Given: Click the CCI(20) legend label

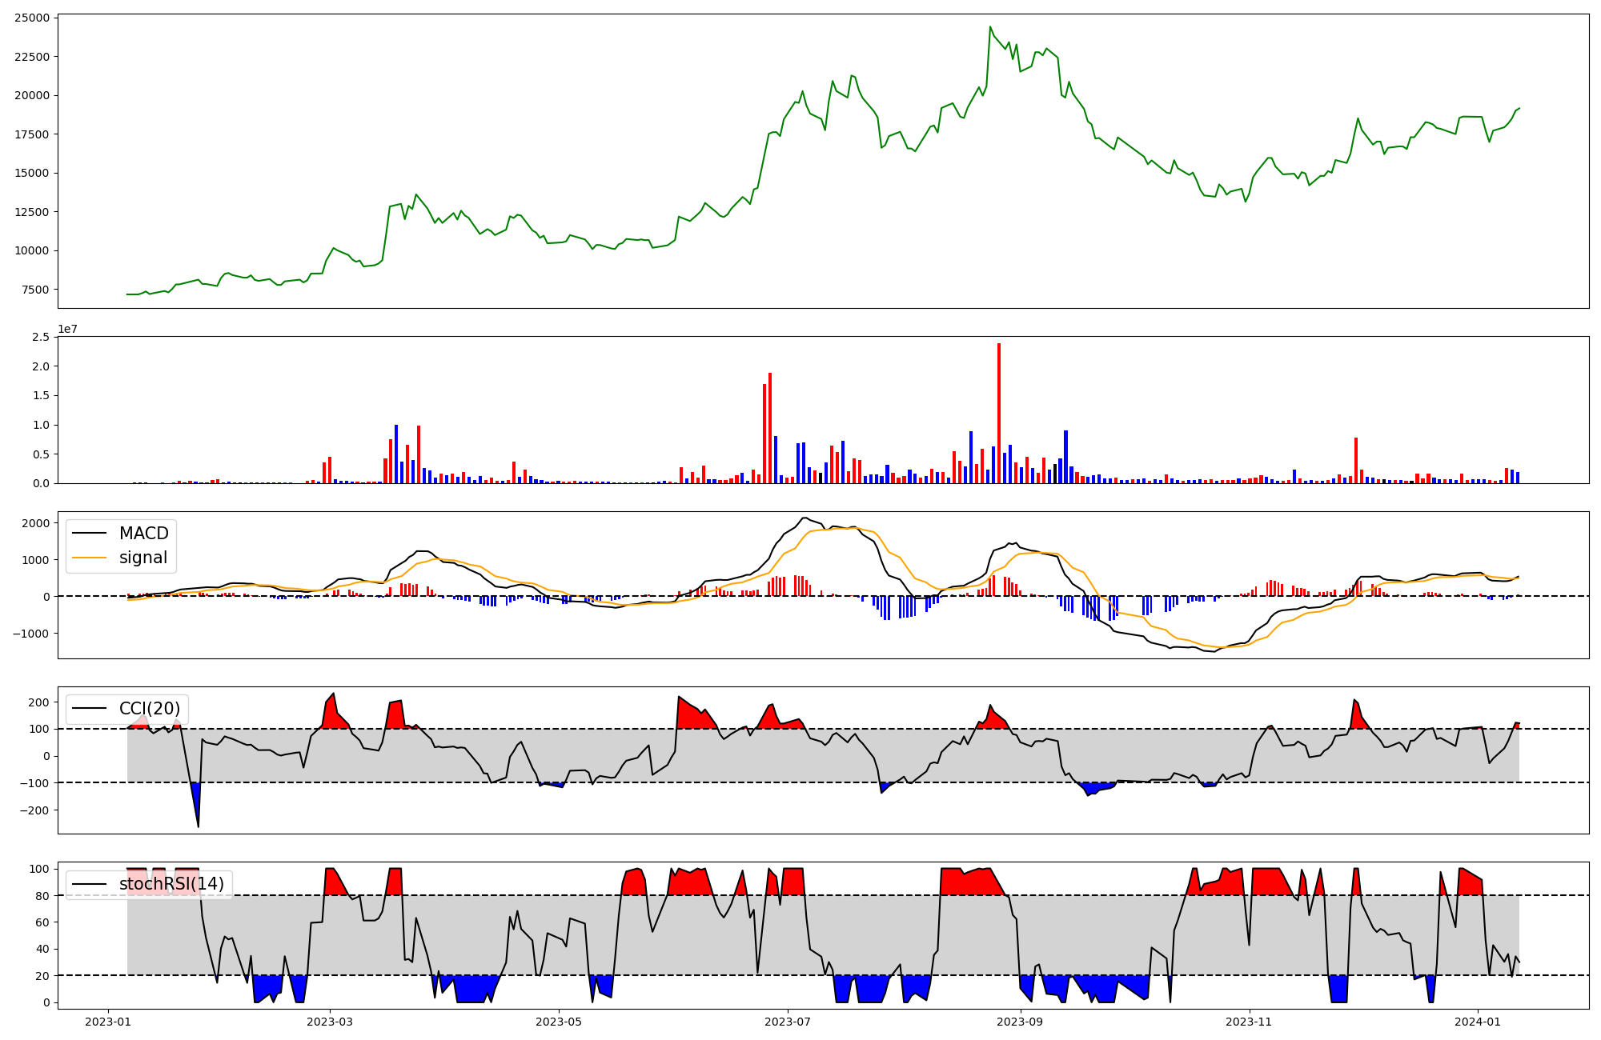Looking at the screenshot, I should 149,709.
